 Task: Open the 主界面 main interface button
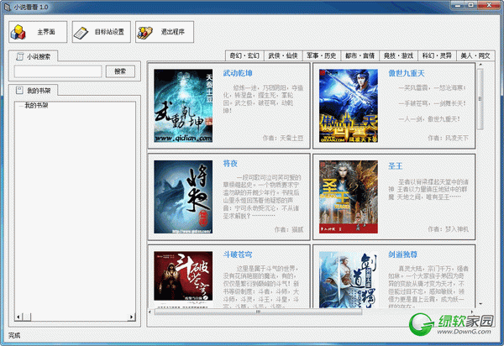point(38,32)
